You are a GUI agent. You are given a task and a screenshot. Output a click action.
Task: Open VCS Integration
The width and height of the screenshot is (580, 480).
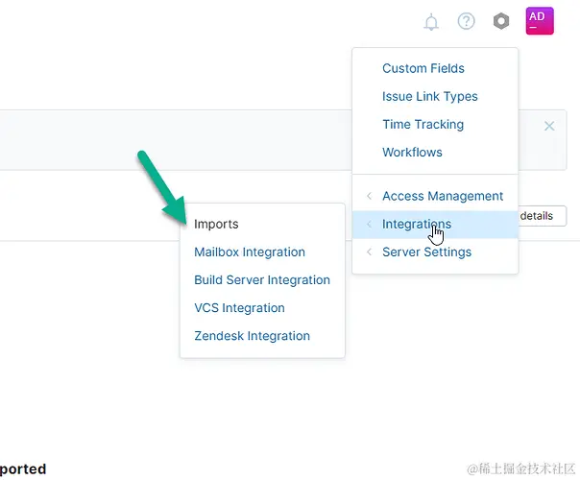point(239,308)
